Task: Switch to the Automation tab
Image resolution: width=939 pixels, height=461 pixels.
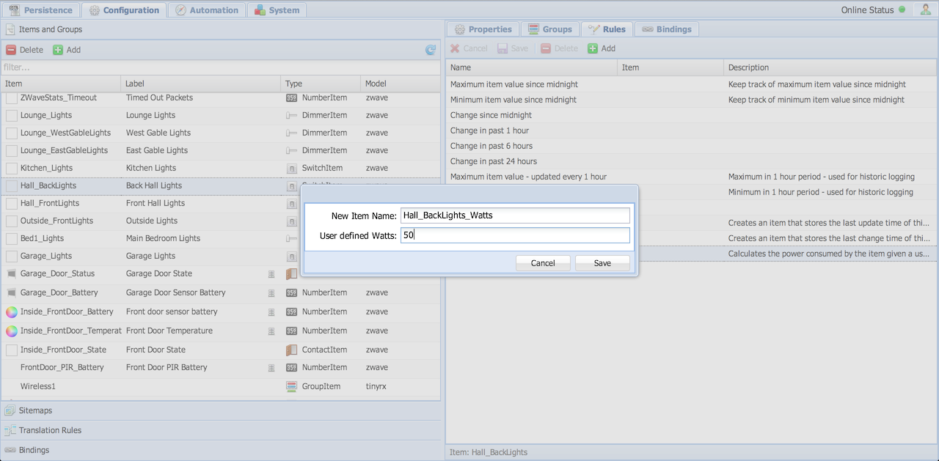Action: tap(208, 10)
